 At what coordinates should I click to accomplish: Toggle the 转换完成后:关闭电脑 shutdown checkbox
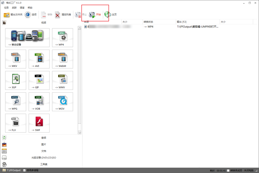228,170
